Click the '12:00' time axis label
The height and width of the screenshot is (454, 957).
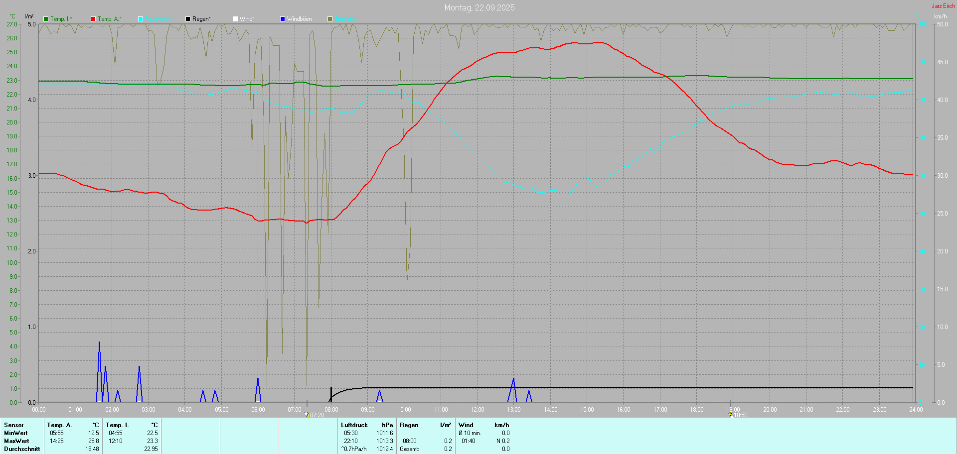478,410
